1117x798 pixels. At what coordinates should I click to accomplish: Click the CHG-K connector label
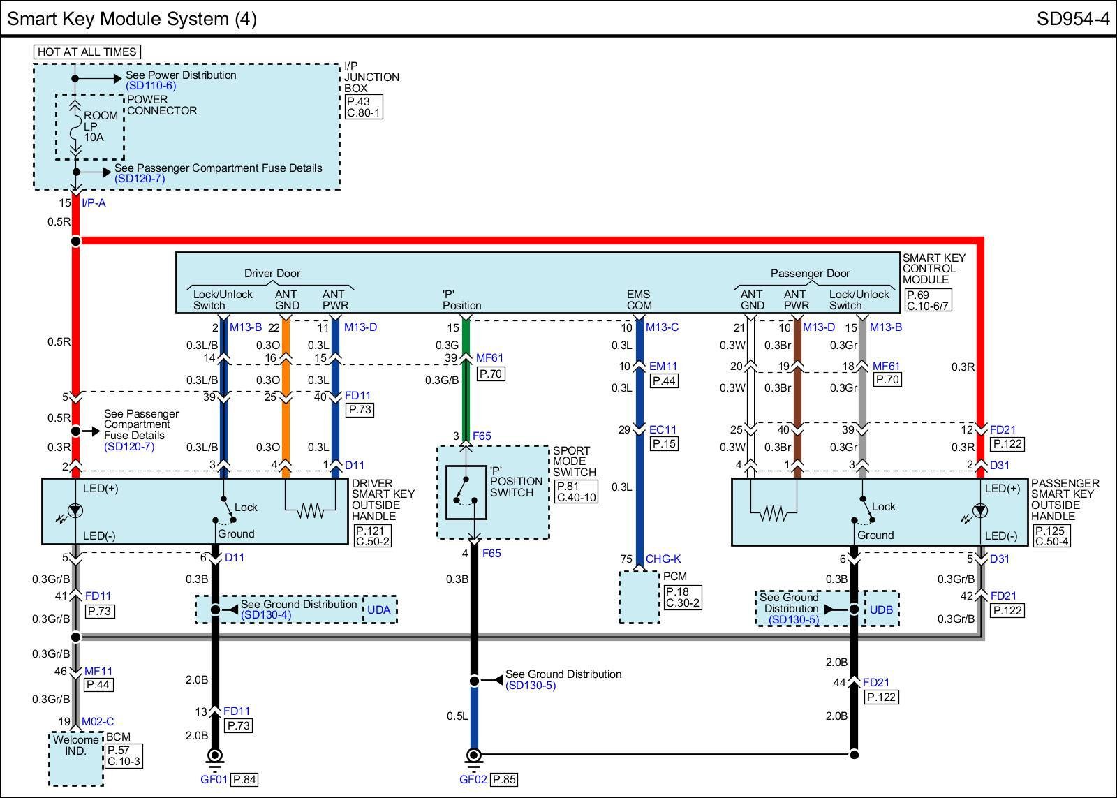tap(663, 559)
